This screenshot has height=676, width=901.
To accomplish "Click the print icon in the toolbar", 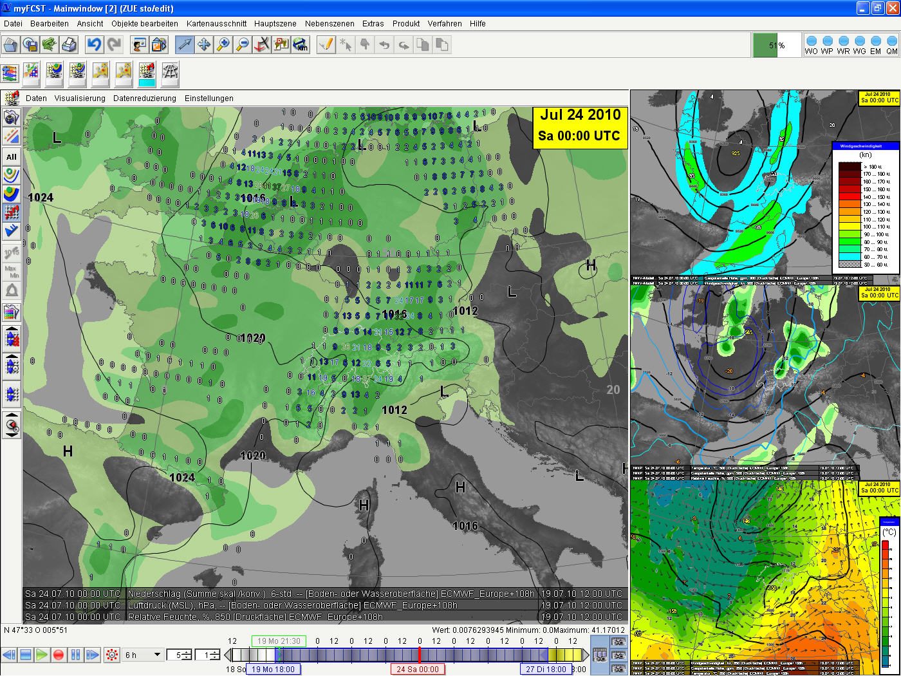I will click(x=69, y=44).
